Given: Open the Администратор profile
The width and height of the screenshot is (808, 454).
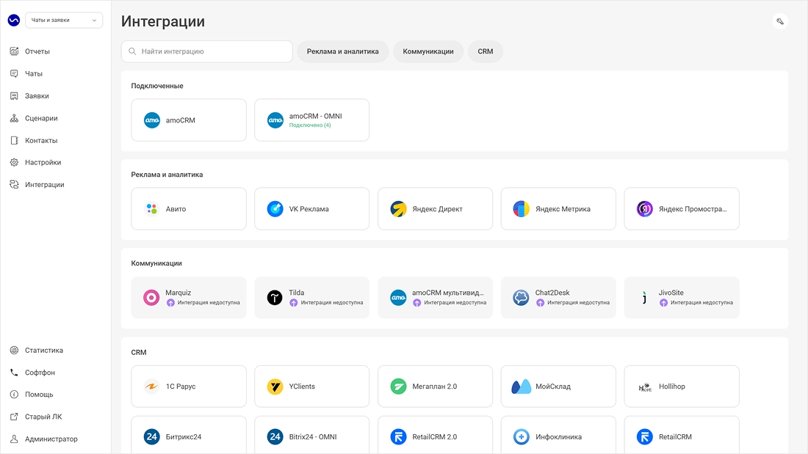Looking at the screenshot, I should (51, 439).
